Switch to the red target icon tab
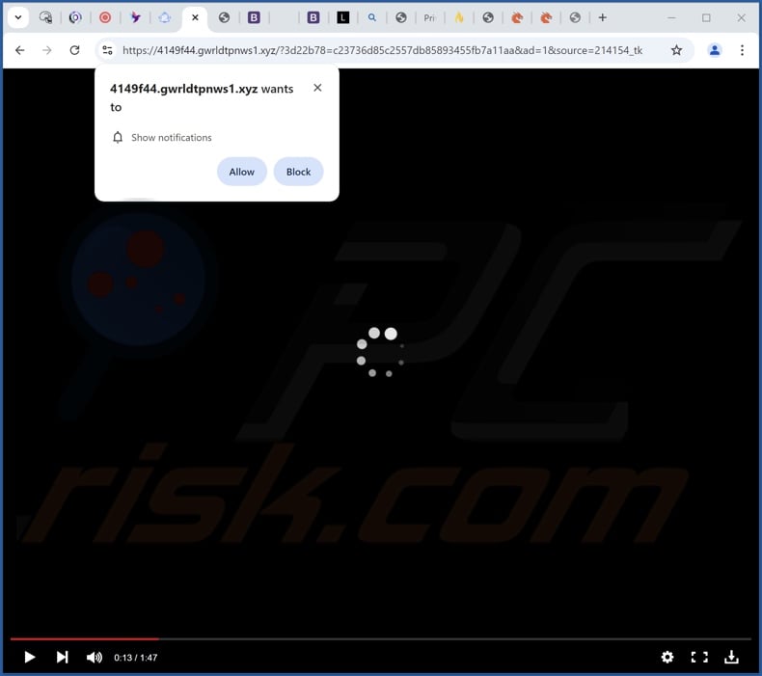 coord(105,17)
